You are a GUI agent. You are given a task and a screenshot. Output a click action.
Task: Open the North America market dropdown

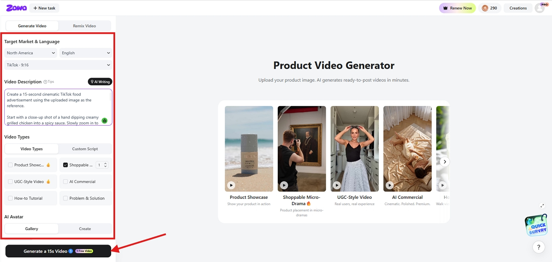tap(31, 53)
